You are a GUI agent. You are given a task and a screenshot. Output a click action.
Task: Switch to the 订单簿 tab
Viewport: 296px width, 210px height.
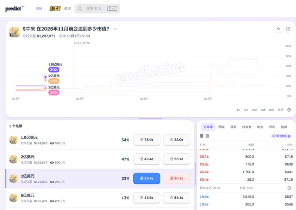[x=208, y=127]
